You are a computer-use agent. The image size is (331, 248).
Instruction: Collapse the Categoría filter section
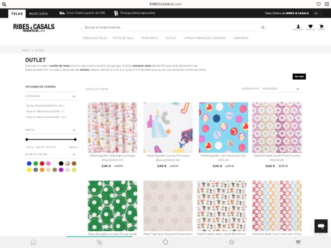click(x=74, y=96)
